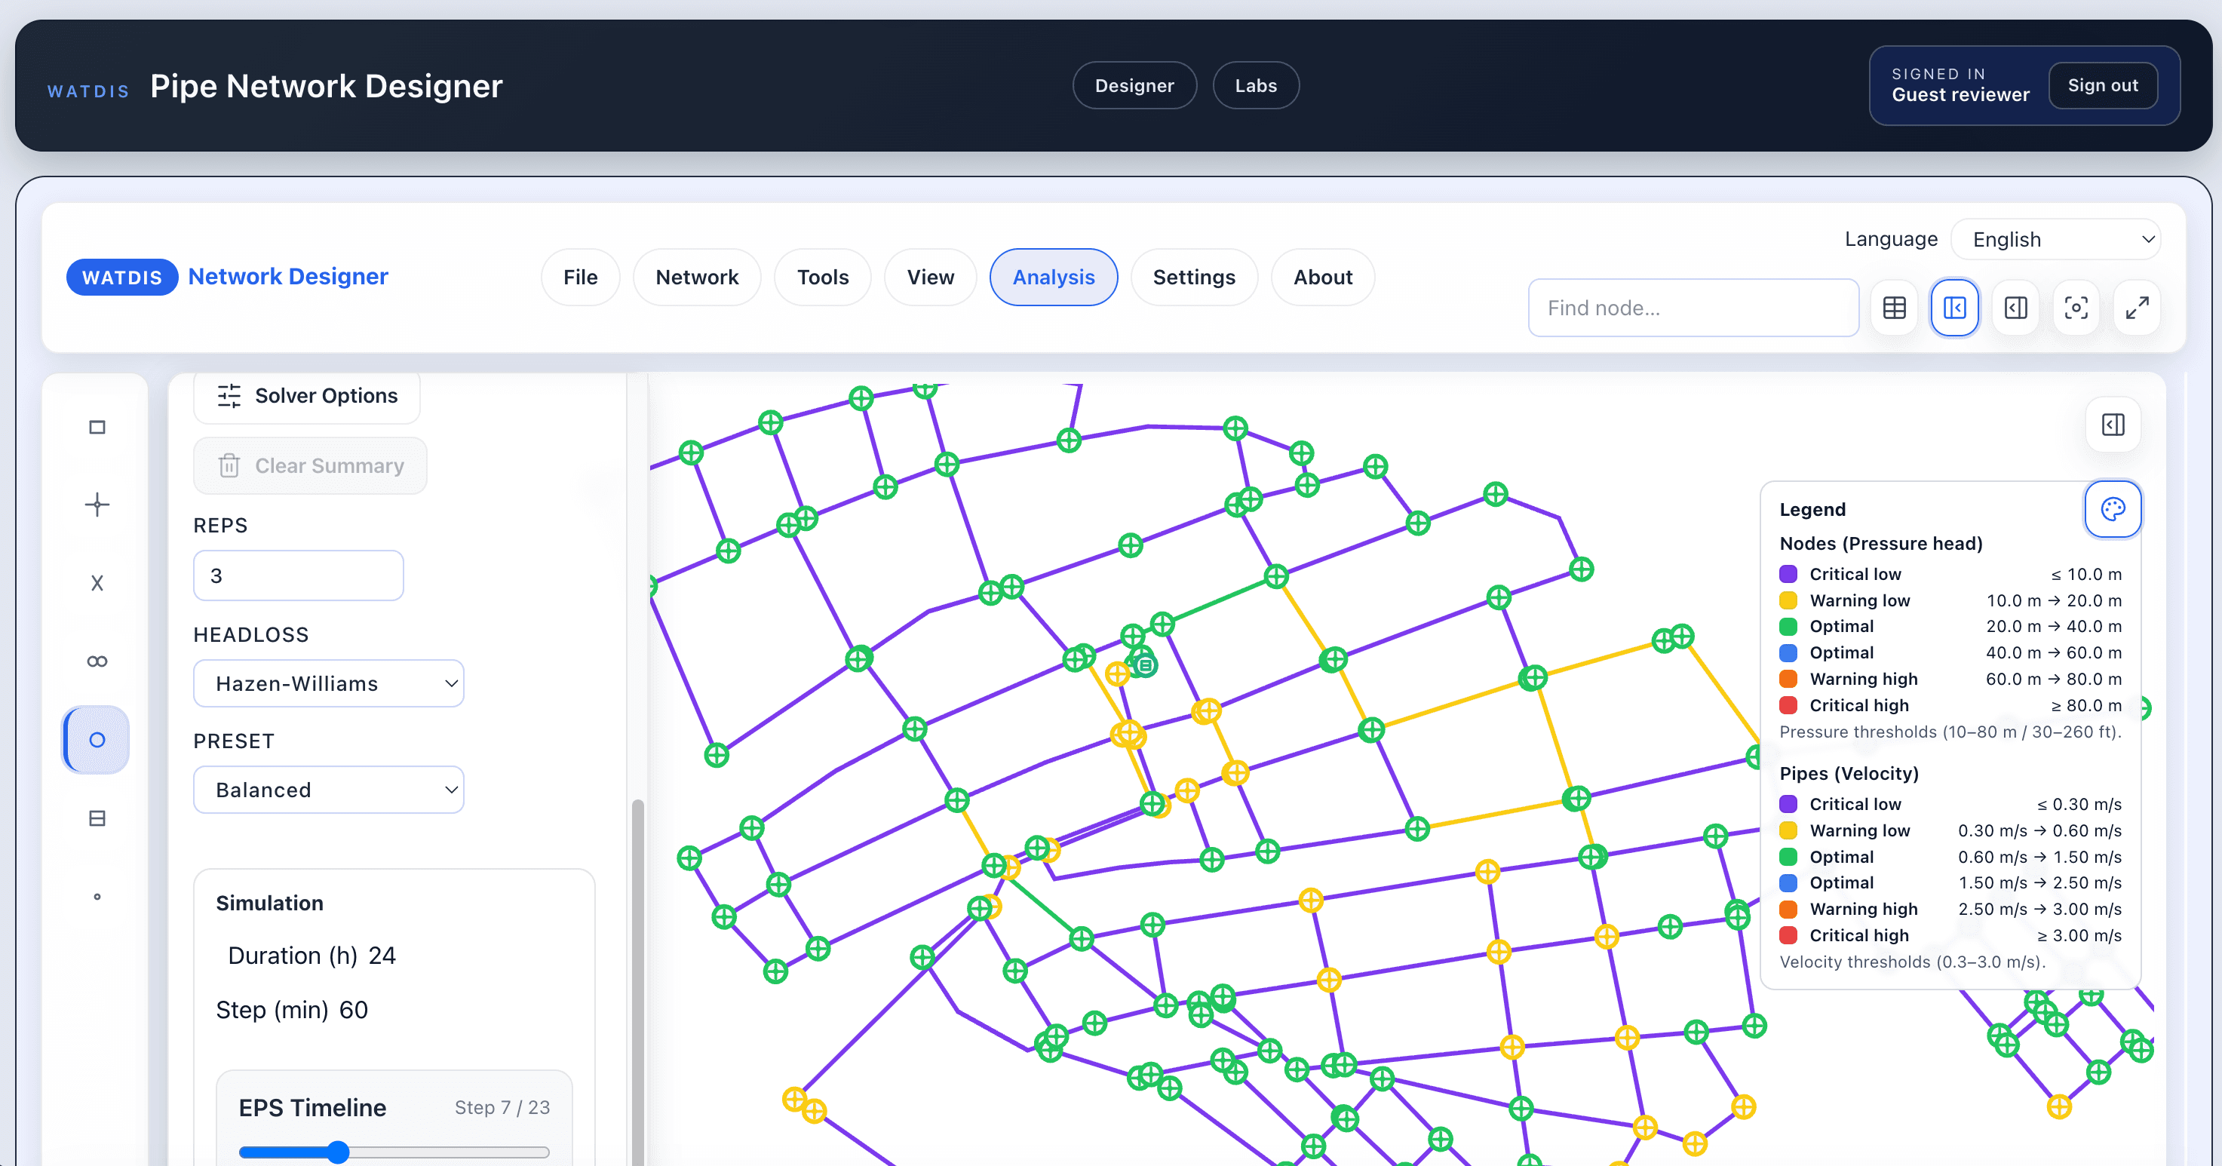Open the Settings menu
2222x1166 pixels.
coord(1193,278)
